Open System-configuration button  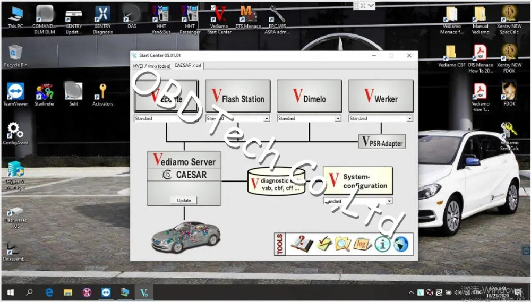pos(358,181)
